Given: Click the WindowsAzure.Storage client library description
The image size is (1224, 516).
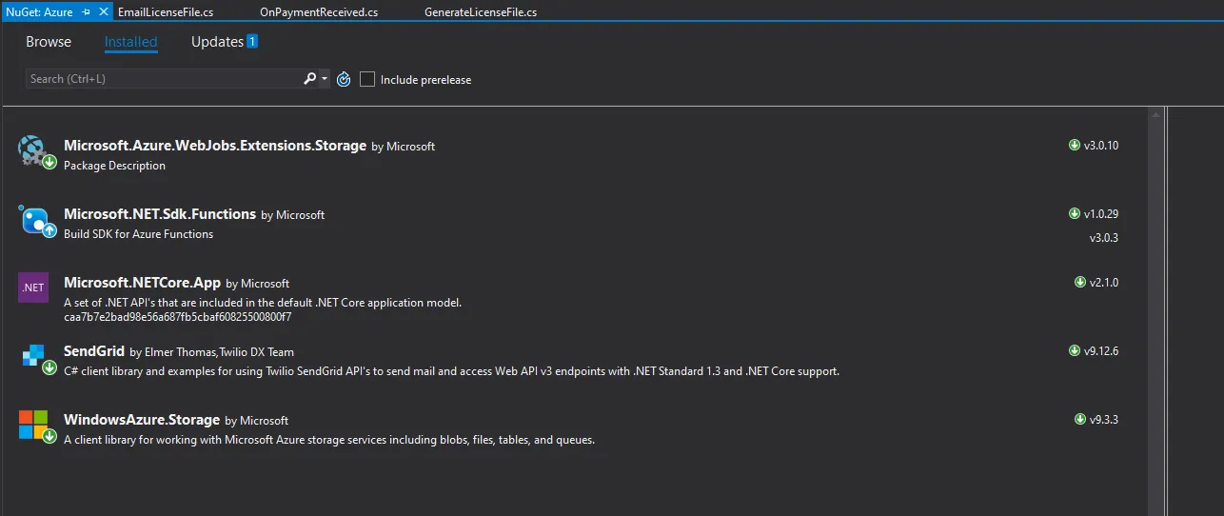Looking at the screenshot, I should 329,440.
